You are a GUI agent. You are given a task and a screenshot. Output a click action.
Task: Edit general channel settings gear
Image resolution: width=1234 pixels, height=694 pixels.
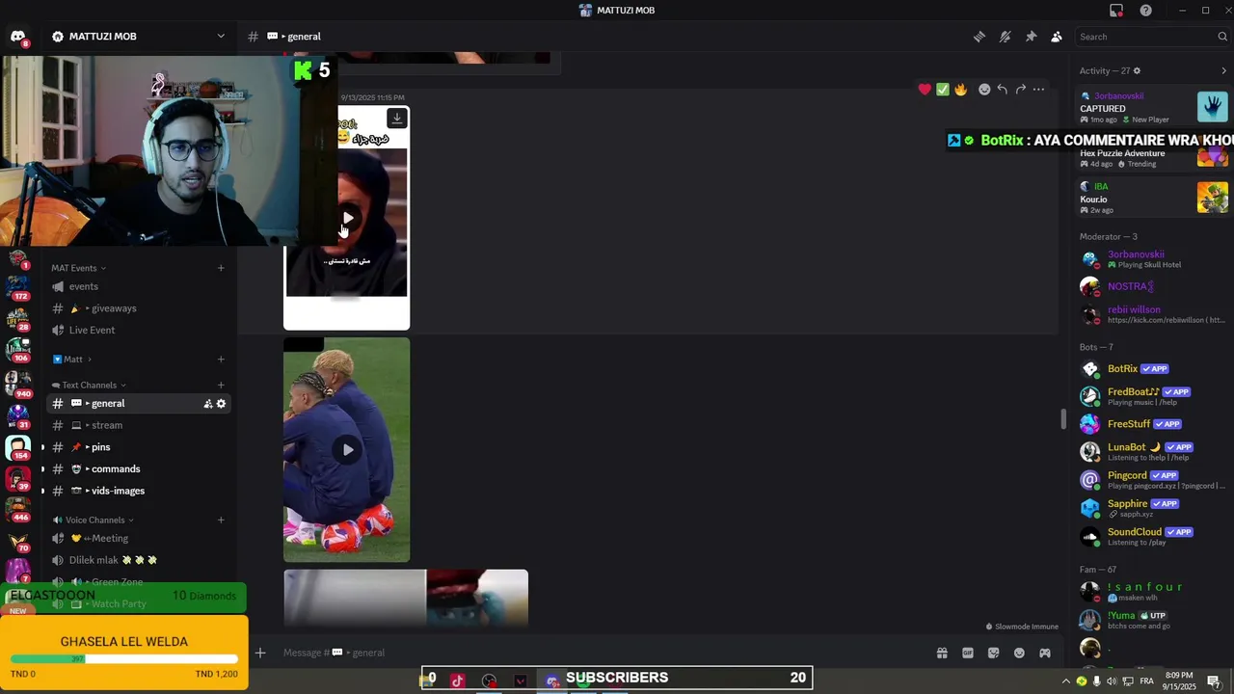pos(221,404)
